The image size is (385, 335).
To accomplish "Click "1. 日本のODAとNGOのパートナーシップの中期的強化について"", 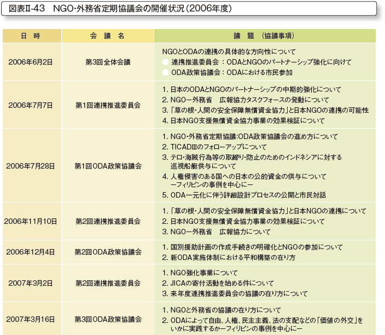I will tap(252, 89).
